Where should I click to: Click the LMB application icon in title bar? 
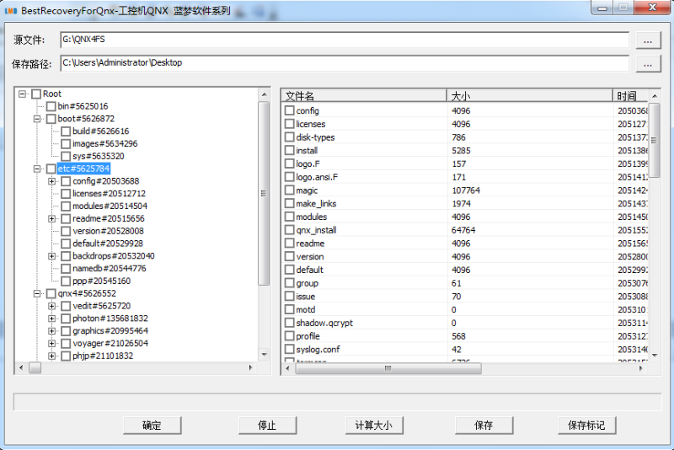[x=12, y=11]
